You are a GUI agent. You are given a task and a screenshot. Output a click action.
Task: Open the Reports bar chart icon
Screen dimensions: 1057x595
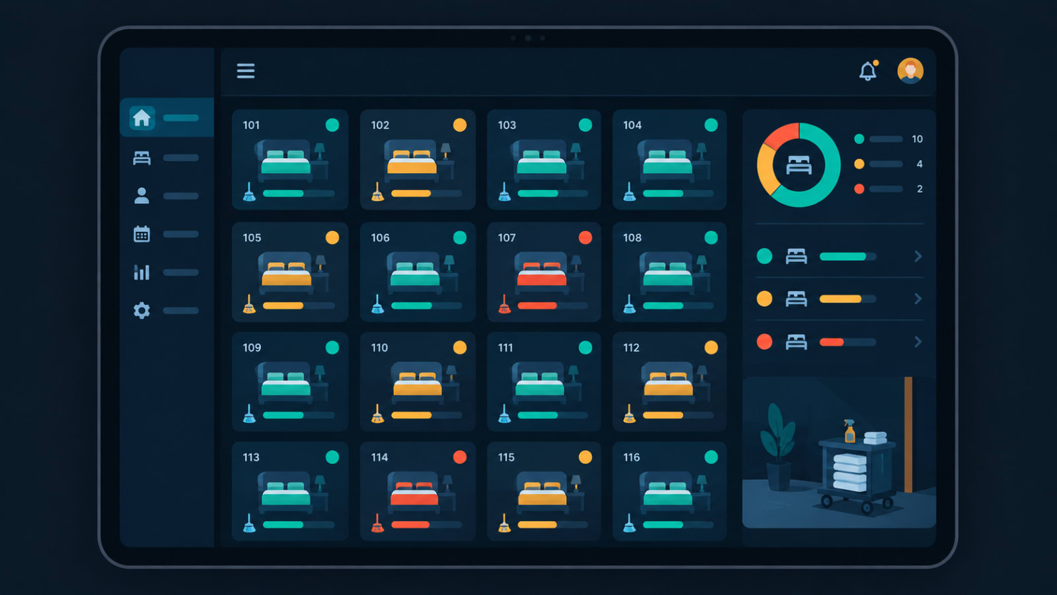pyautogui.click(x=142, y=272)
